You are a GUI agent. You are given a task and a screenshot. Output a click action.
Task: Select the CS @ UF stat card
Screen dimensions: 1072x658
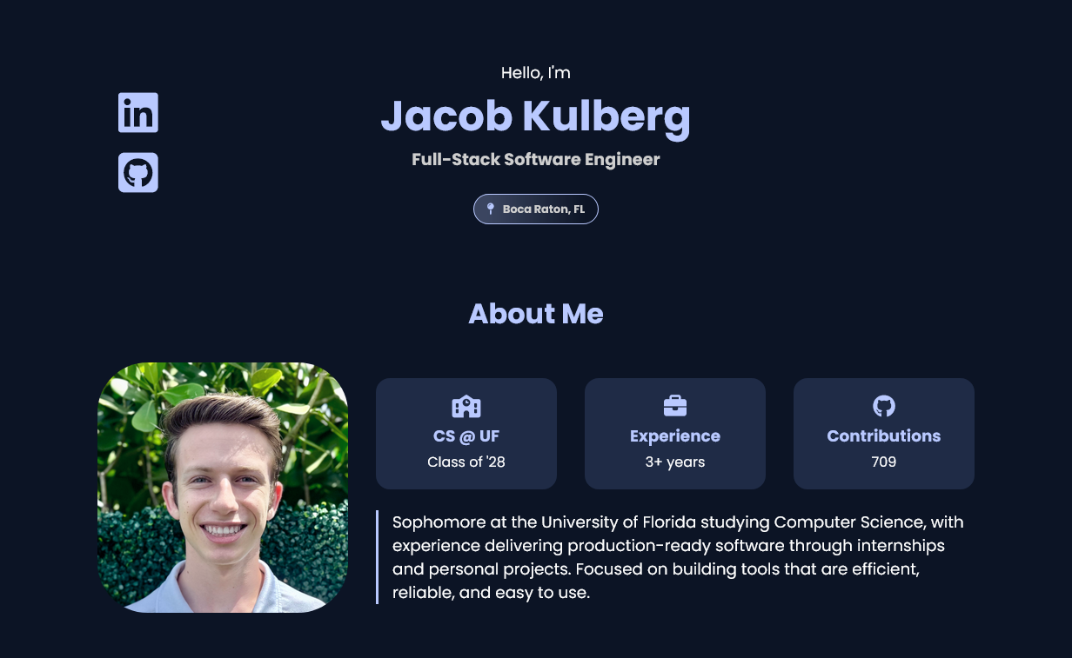pos(466,433)
